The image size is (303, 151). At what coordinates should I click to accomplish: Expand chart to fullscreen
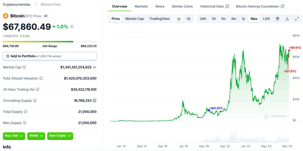pyautogui.click(x=297, y=19)
